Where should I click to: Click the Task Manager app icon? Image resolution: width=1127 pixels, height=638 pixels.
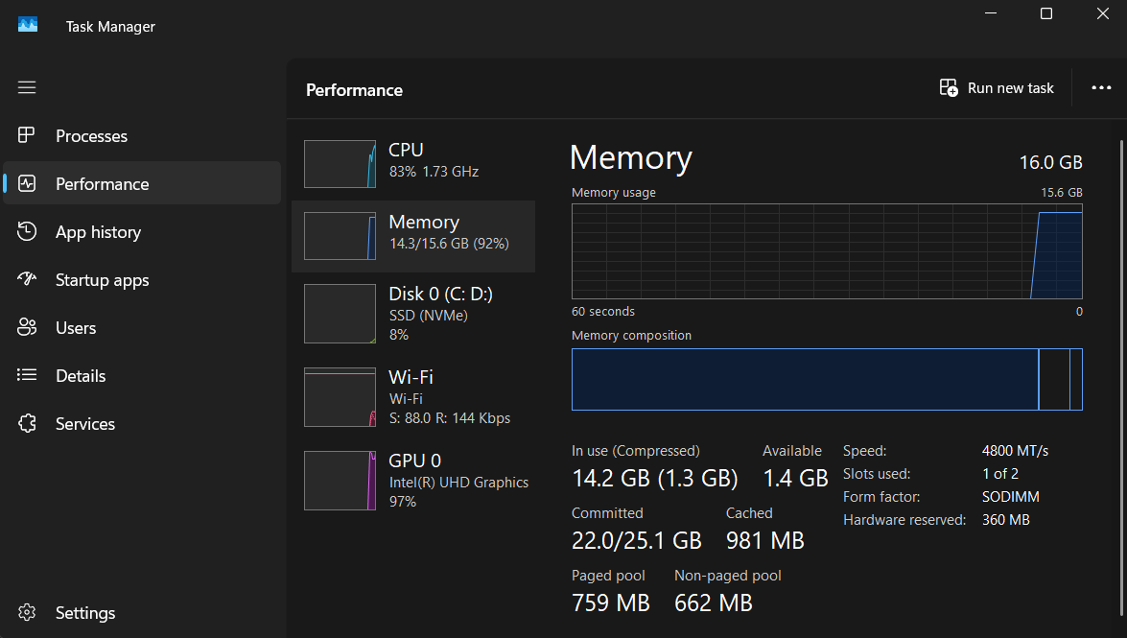[x=28, y=26]
